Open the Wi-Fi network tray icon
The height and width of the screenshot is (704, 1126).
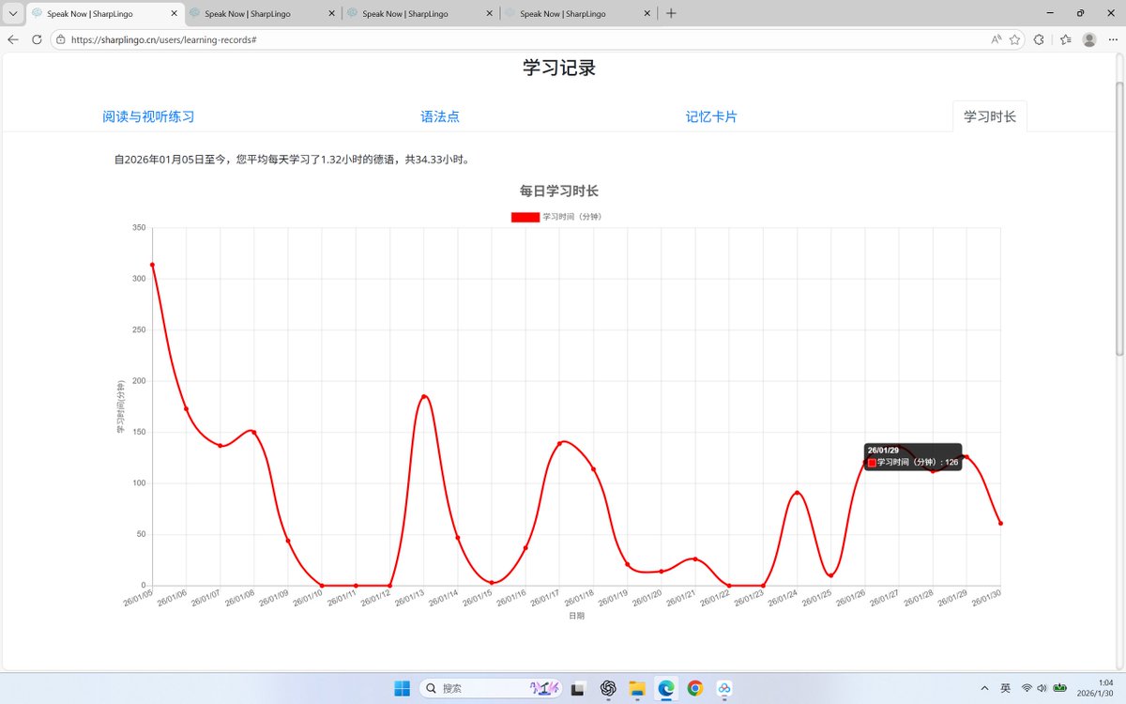(1027, 688)
